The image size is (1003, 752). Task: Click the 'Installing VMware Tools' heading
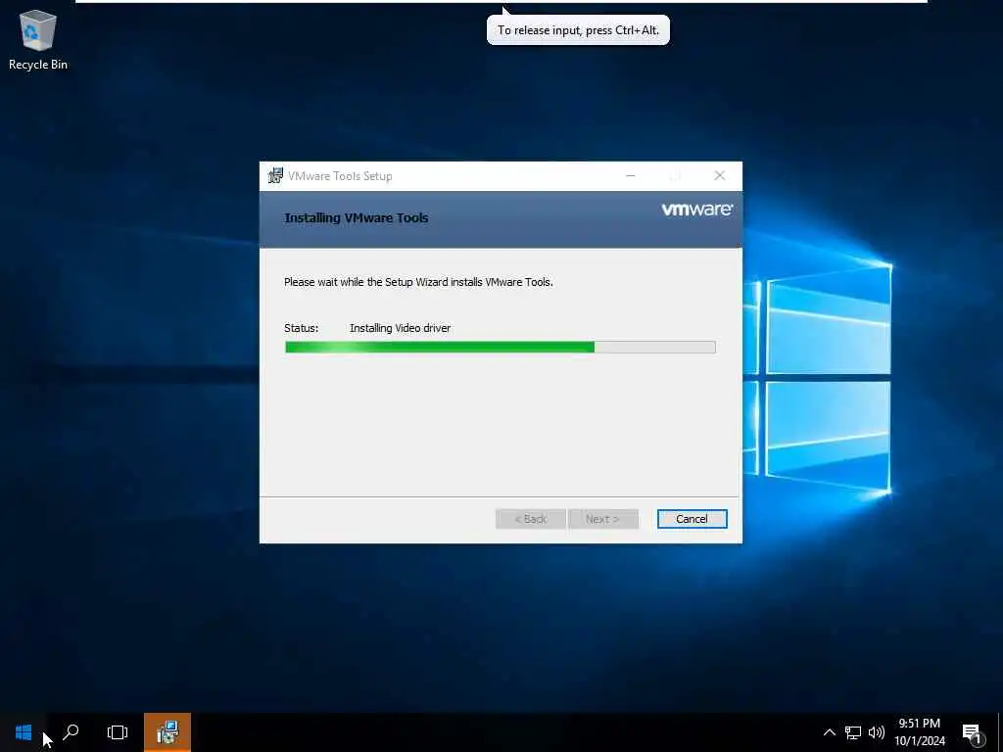pyautogui.click(x=356, y=218)
